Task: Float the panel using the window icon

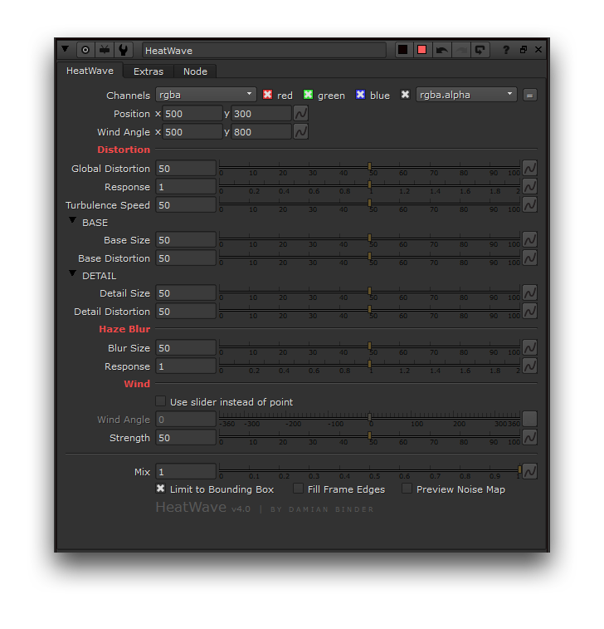Action: 523,50
